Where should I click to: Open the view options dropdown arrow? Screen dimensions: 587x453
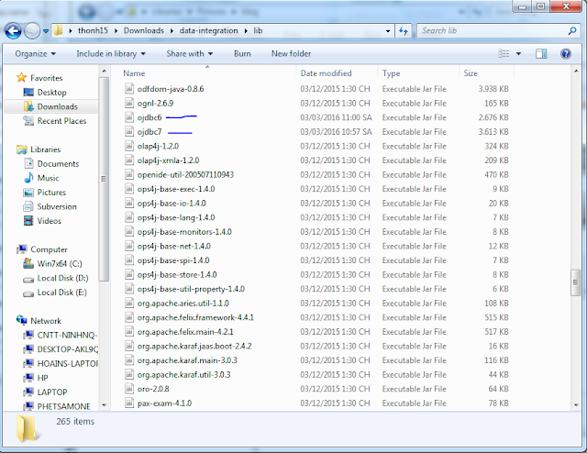(x=518, y=54)
